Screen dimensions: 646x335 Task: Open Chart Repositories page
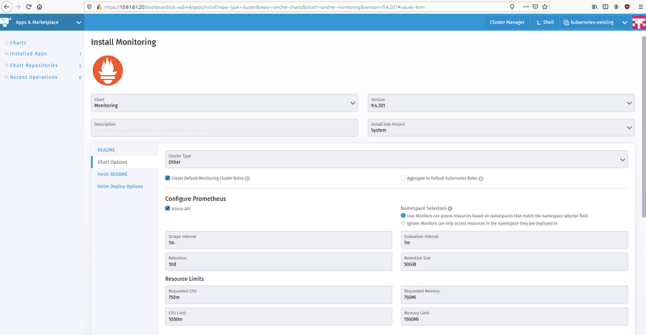coord(34,65)
